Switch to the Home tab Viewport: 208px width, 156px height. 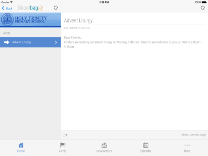coord(21,147)
